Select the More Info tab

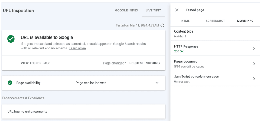tap(245, 21)
